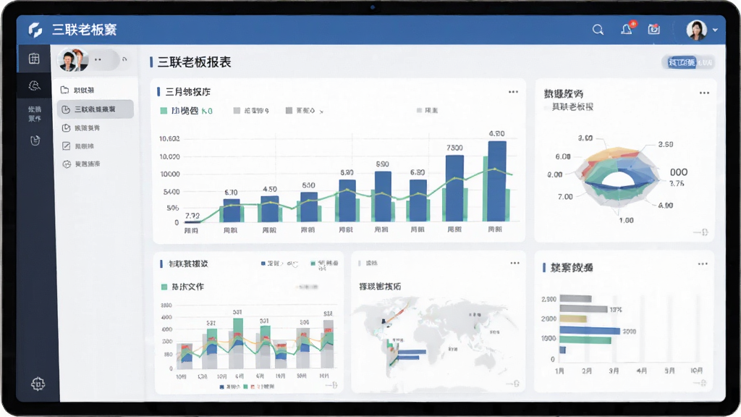Open sidebar item with edit-square icon
741x417 pixels.
[x=78, y=146]
